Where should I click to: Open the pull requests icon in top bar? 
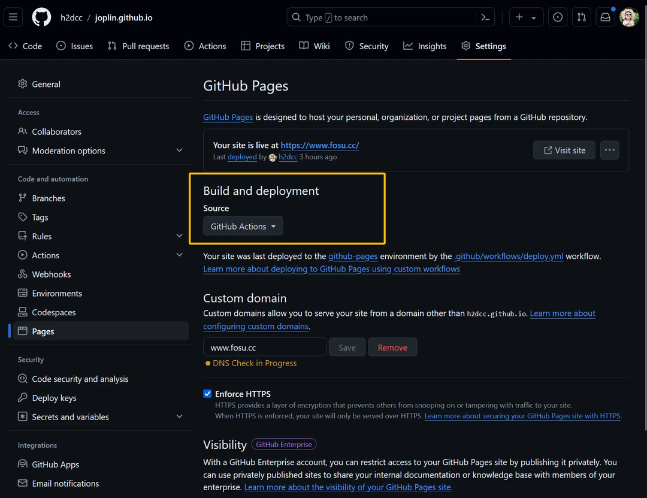[581, 17]
